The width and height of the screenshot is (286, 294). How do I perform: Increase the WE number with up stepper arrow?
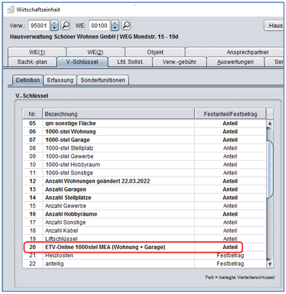pos(115,23)
